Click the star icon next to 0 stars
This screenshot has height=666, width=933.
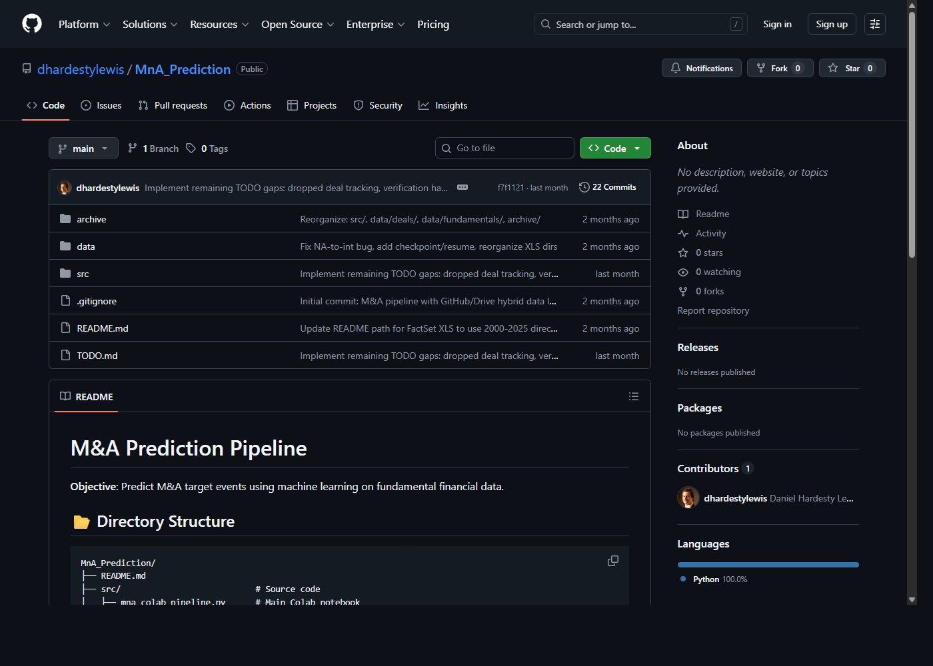pos(682,252)
